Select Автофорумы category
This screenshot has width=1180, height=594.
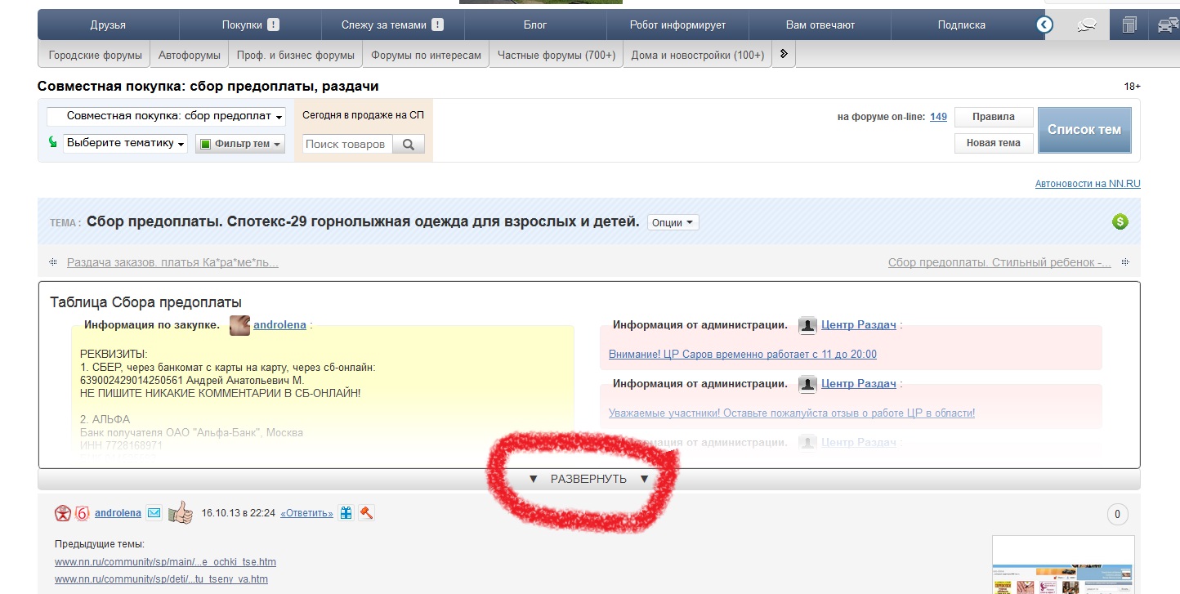tap(190, 55)
